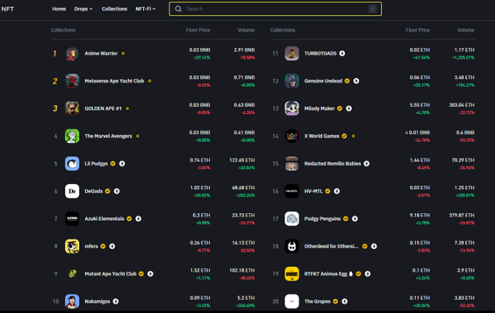Click the Redacted Remilio Babies avatar
The width and height of the screenshot is (495, 313).
tap(292, 163)
